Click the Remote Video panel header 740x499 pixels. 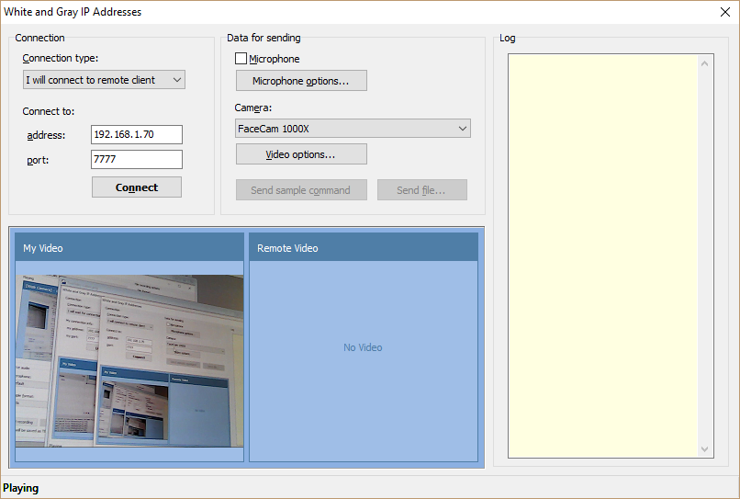pyautogui.click(x=363, y=248)
